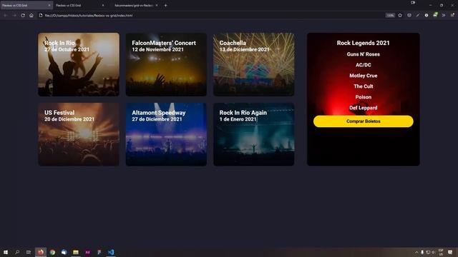Click the Firefox icon on the taskbar
Viewport: 458px width, 257px height.
[41, 252]
